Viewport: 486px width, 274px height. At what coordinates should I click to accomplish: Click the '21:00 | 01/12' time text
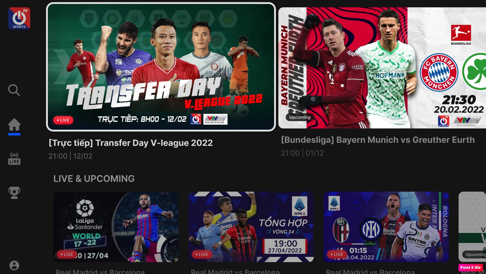point(303,153)
